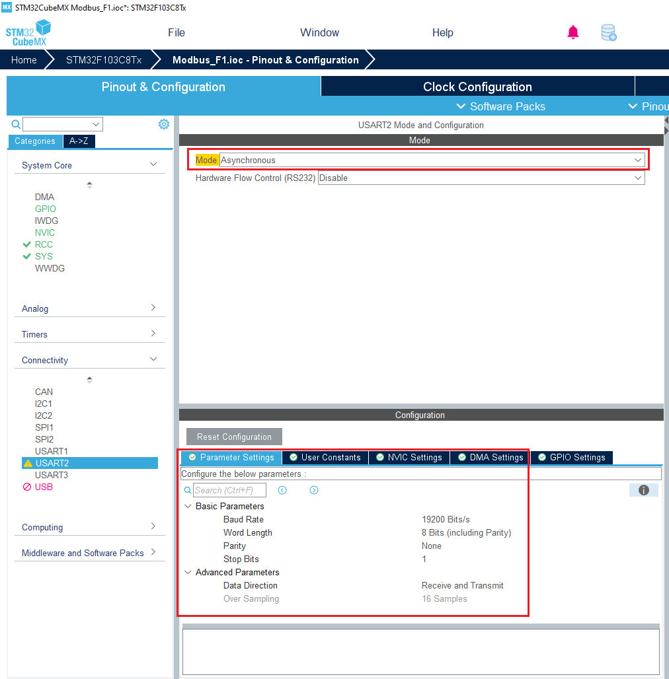
Task: Select the Pinout & Configuration tab
Action: [x=163, y=87]
